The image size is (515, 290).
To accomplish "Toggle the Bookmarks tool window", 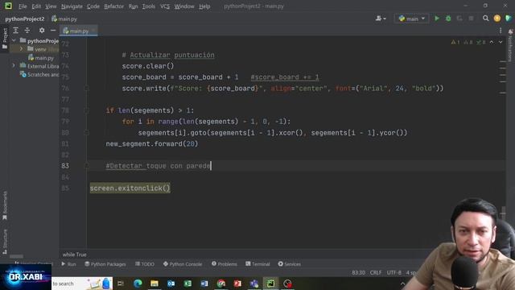I will coord(5,206).
